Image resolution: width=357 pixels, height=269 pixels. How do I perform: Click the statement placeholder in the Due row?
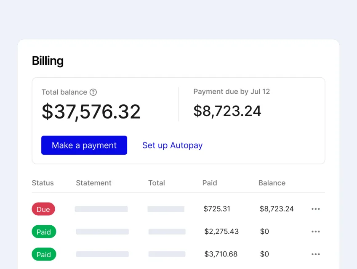tap(101, 209)
